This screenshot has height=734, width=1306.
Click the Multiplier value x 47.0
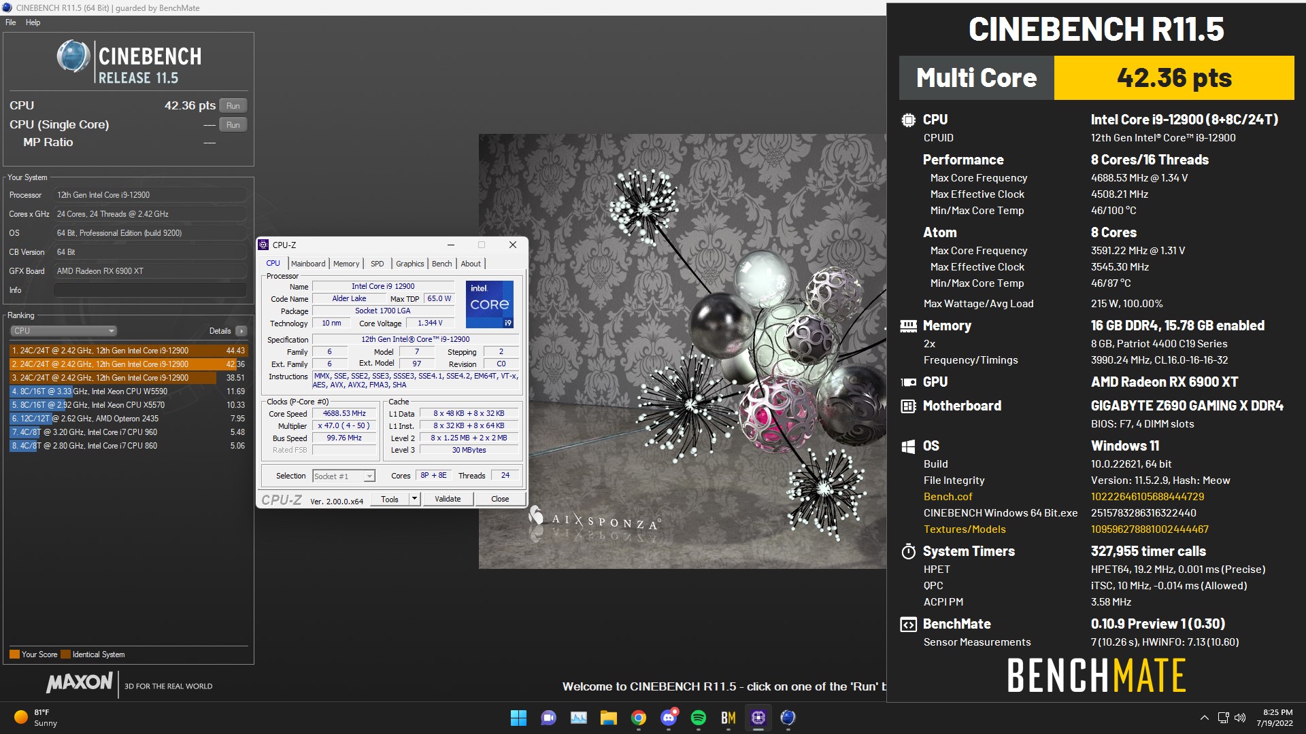click(x=344, y=425)
